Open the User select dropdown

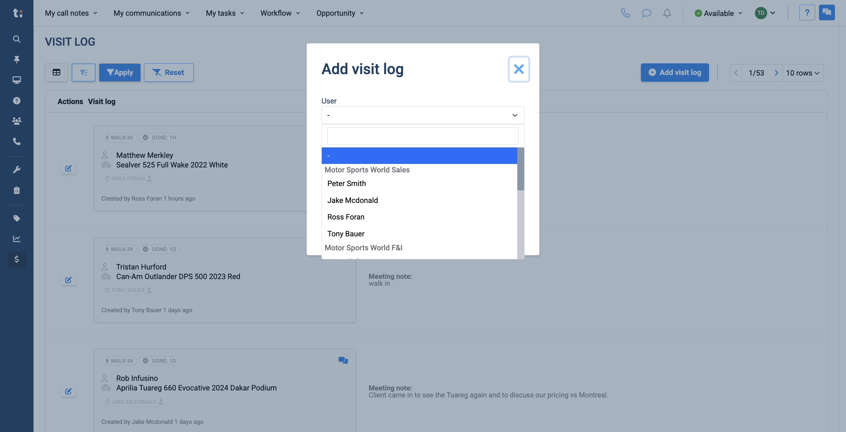[423, 115]
